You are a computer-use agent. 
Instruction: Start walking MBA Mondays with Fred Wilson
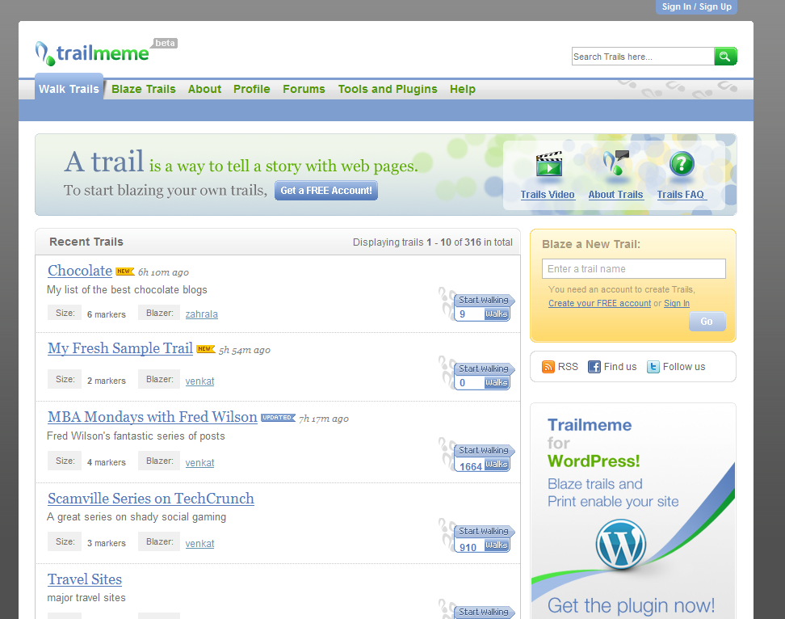(484, 450)
